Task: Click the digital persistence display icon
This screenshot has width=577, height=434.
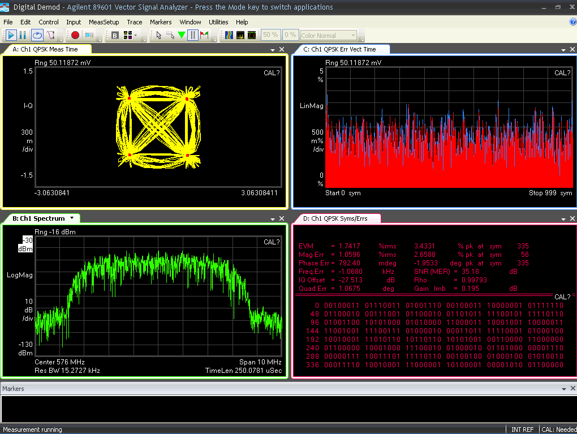Action: tap(252, 35)
